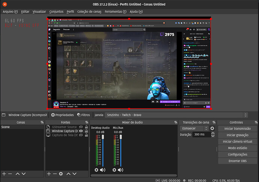The image size is (259, 182).
Task: Open the Coleção de cenas menu
Action: pos(89,12)
